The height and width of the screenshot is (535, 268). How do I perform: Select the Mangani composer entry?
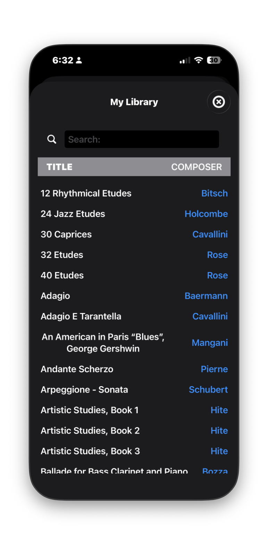[x=210, y=343]
